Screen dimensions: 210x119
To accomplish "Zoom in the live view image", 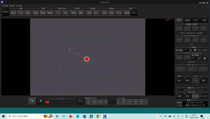I will [x=41, y=101].
